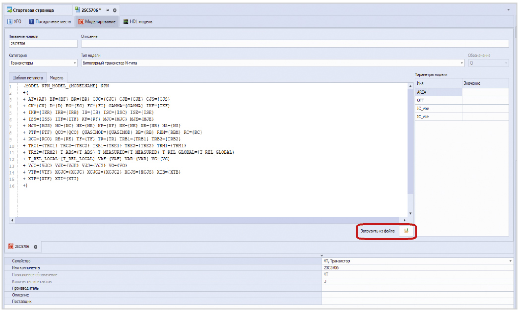The height and width of the screenshot is (312, 518).
Task: Click the Описание input field at top
Action: pyautogui.click(x=295, y=44)
